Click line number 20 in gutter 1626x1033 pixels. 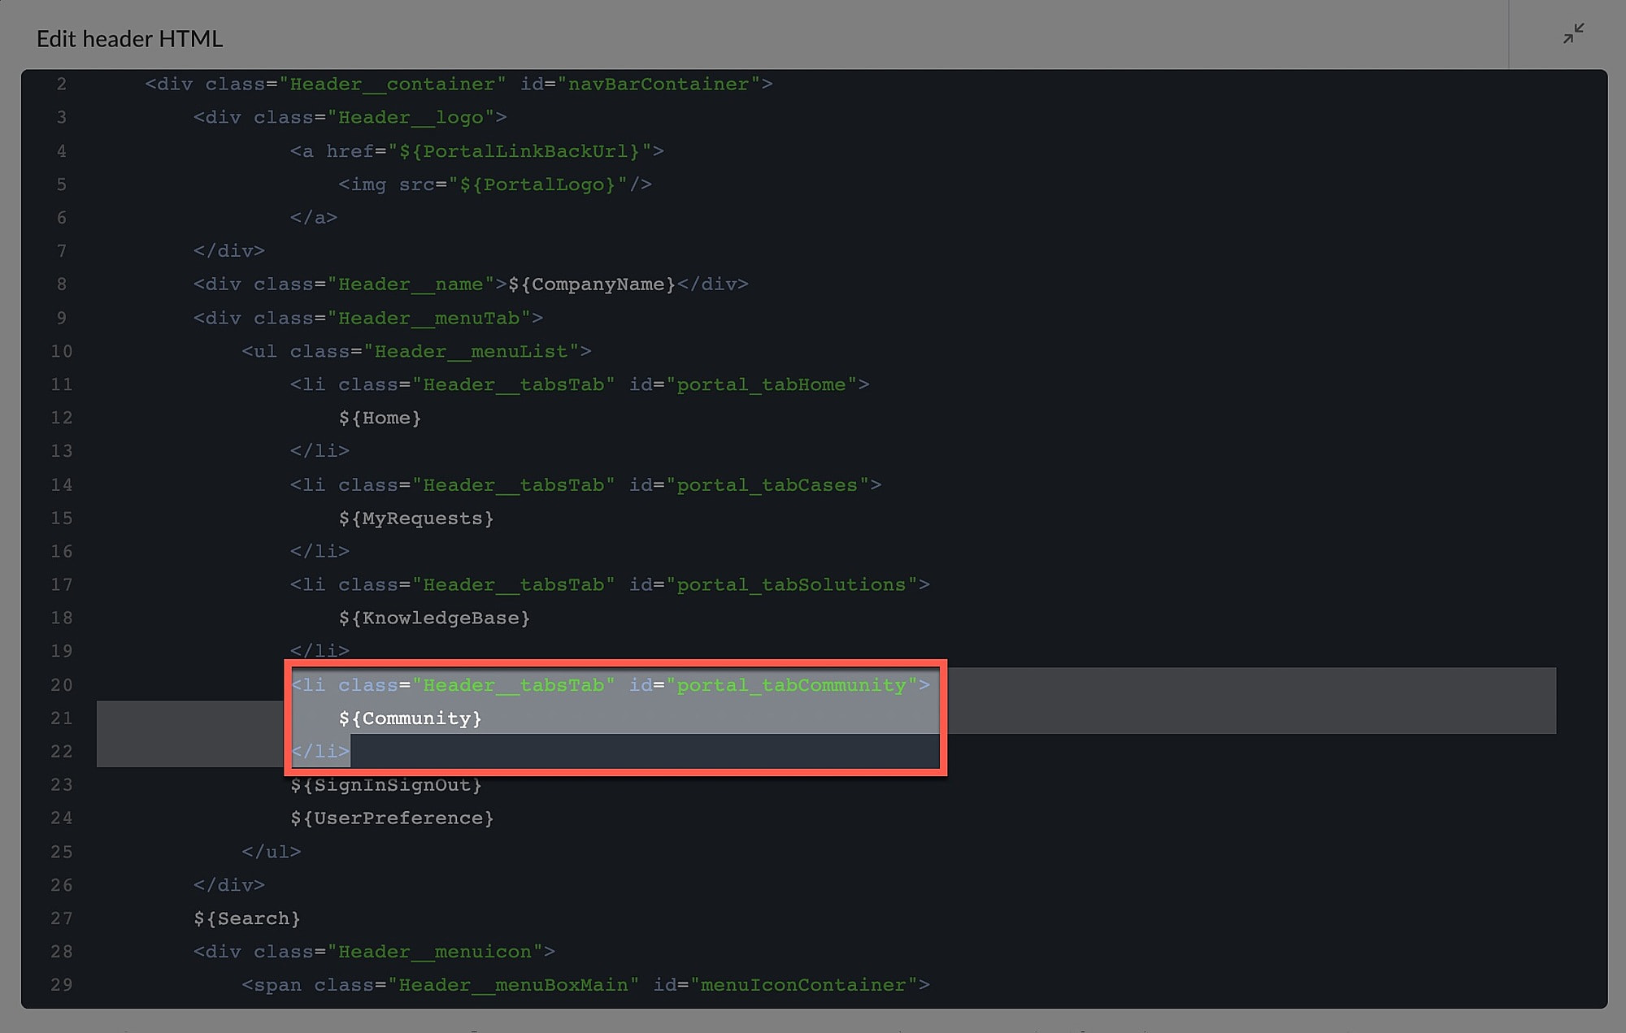(x=62, y=685)
